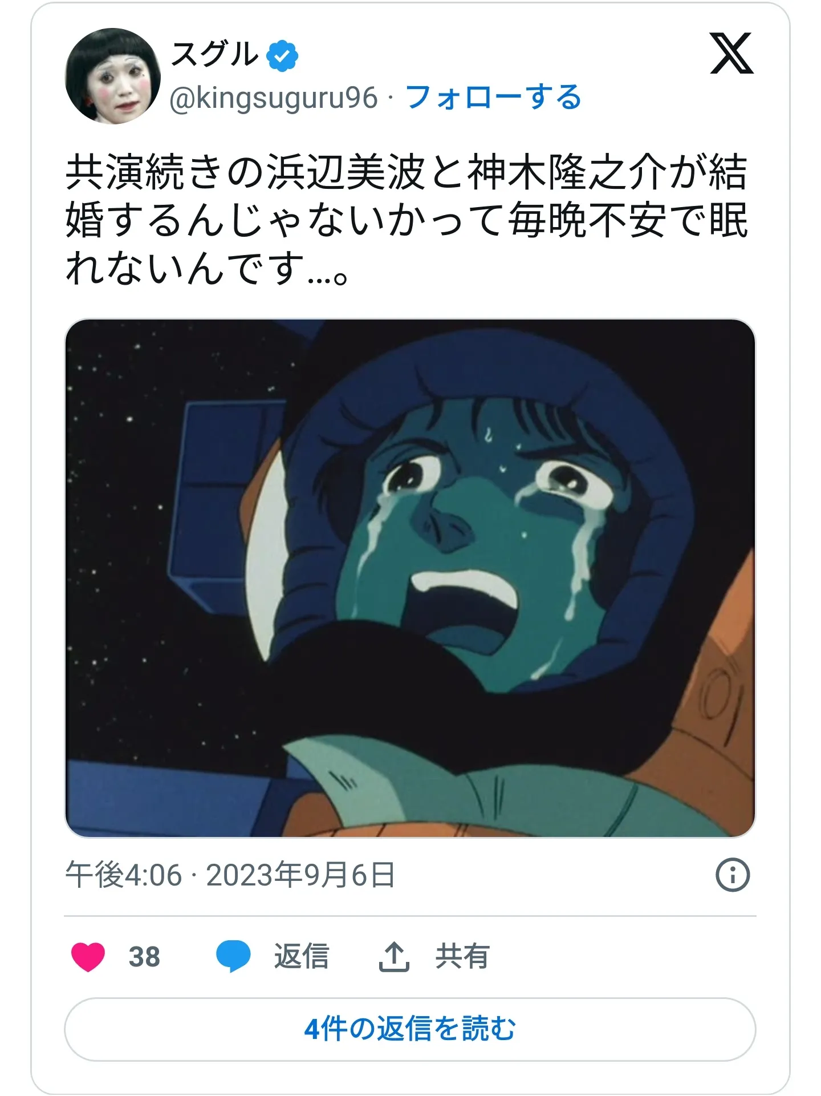Open 4件の返信を読む replies button
Viewport: 821px width, 1096px height.
410,1029
